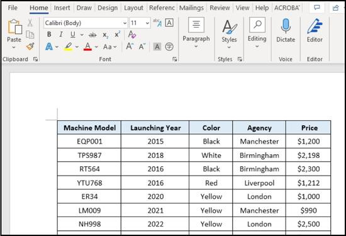Click the Share icon
Viewport: 346px width, 236px height.
335,8
